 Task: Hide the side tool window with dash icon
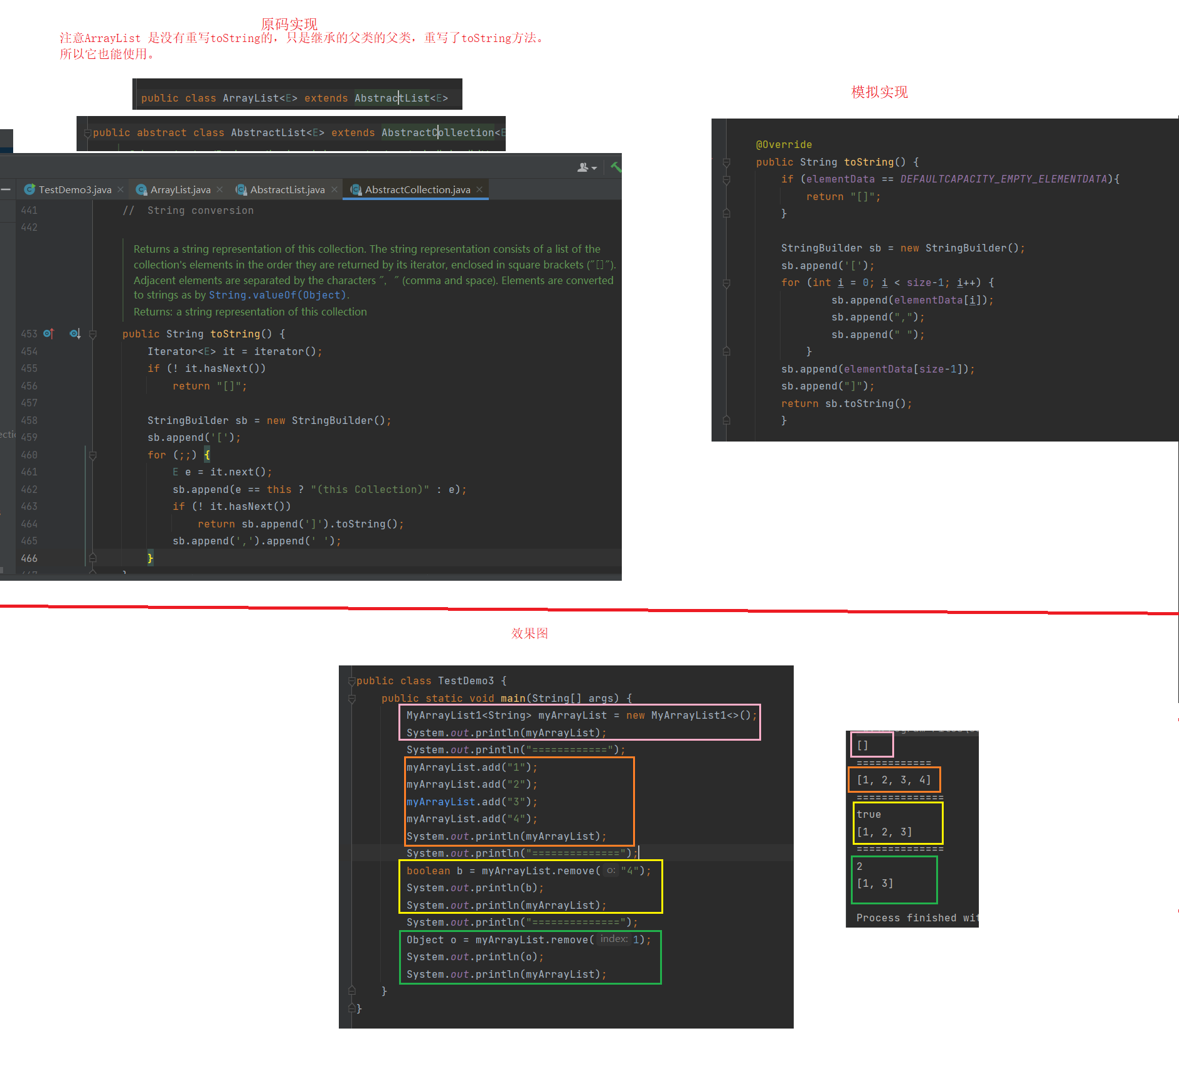click(6, 189)
